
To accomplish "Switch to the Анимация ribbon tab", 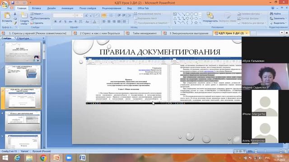I will (x=67, y=8).
